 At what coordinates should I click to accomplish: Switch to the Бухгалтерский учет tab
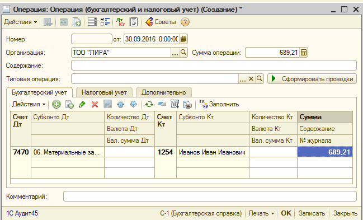[x=39, y=92]
